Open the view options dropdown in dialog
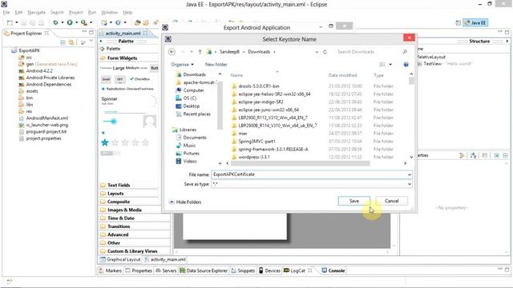 coord(390,65)
